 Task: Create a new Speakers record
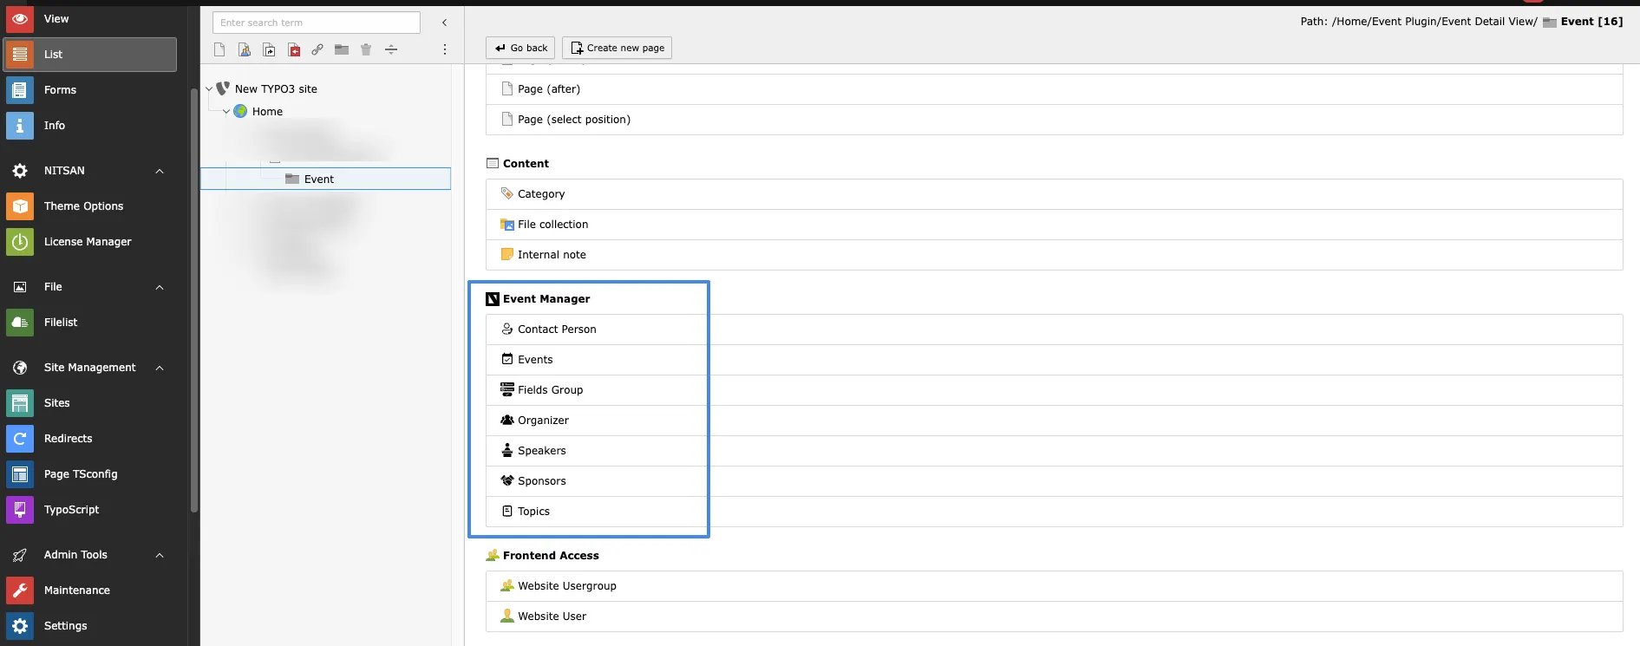[1054, 451]
